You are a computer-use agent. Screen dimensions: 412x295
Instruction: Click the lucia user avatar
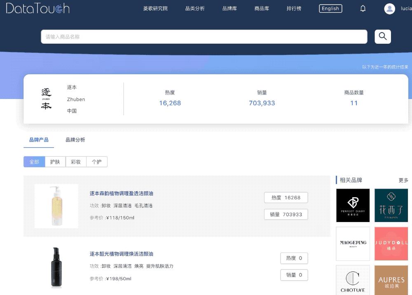pos(390,9)
